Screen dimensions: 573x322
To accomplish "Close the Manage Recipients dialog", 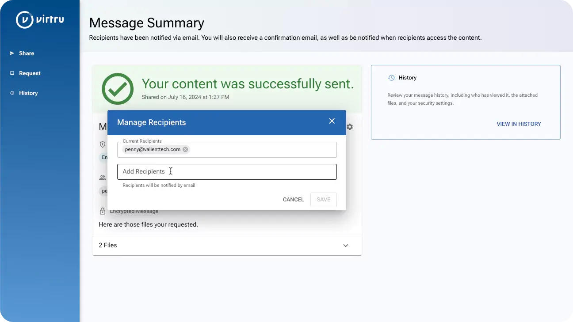I will coord(332,121).
